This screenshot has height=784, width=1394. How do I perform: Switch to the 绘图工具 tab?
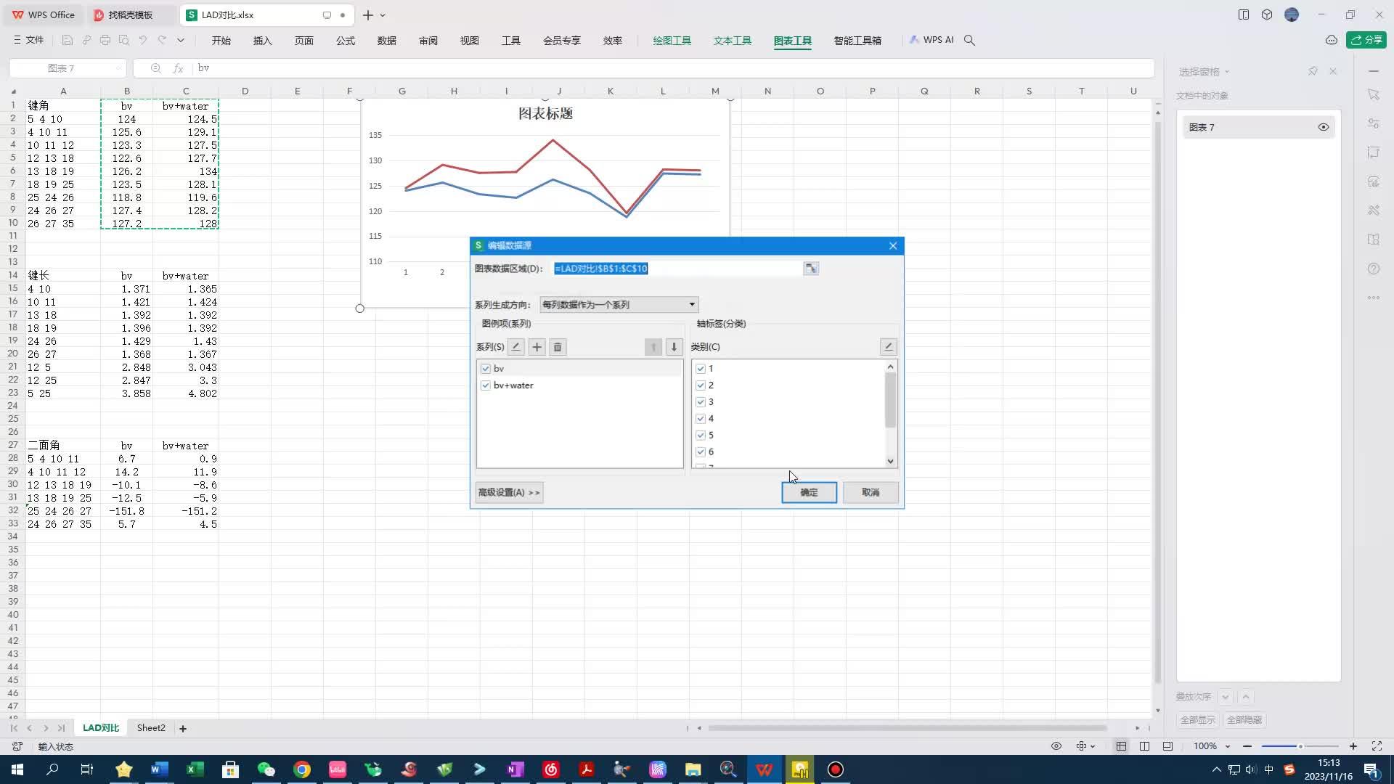(x=672, y=41)
